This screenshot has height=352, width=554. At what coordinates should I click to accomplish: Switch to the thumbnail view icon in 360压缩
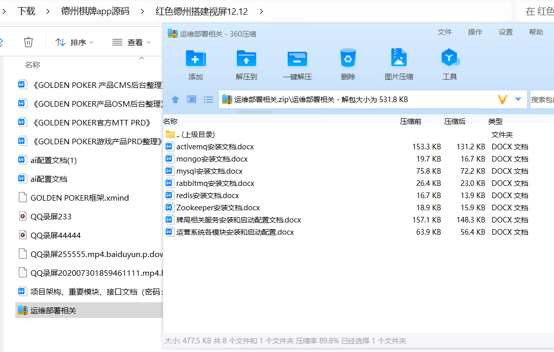(192, 100)
